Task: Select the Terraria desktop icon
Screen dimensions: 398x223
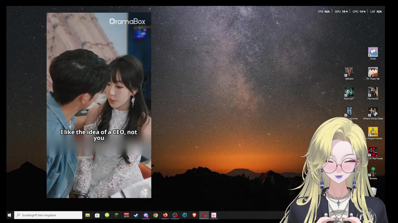Action: point(373,173)
